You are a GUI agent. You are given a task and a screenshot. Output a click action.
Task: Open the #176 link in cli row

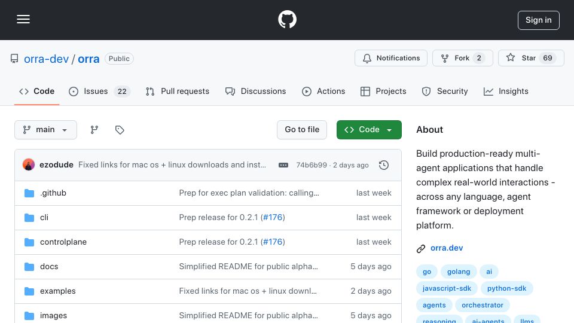click(x=273, y=218)
